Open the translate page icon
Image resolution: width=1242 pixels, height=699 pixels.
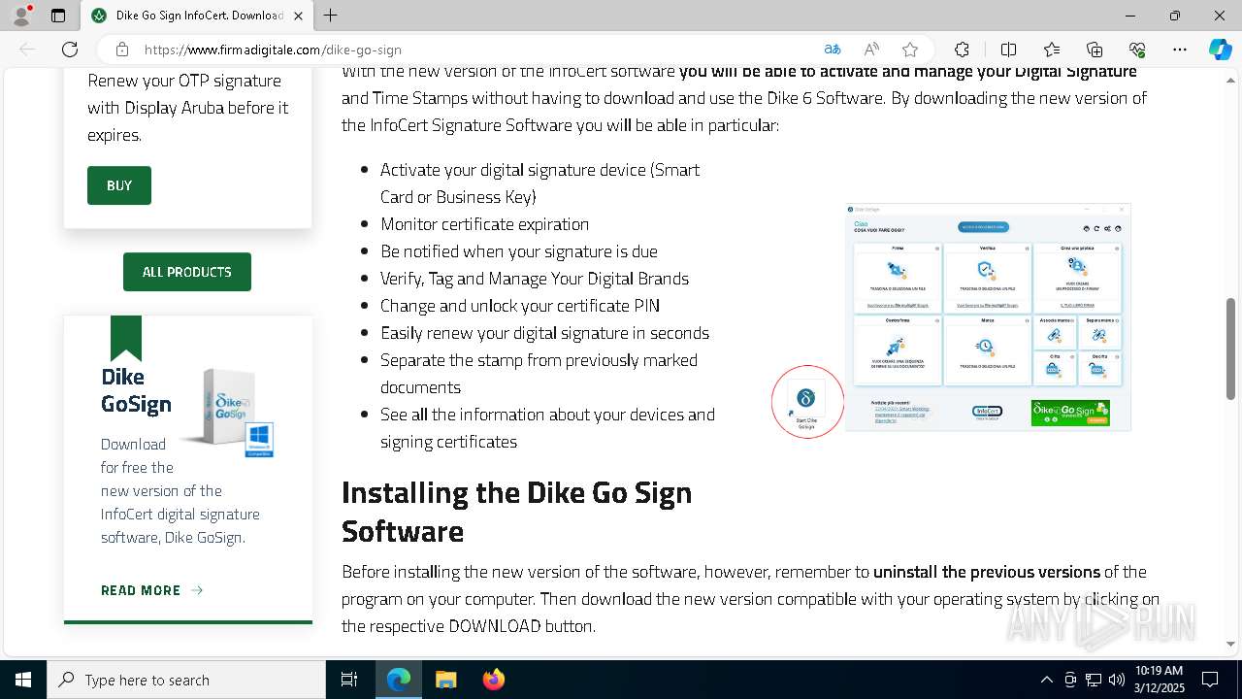833,50
